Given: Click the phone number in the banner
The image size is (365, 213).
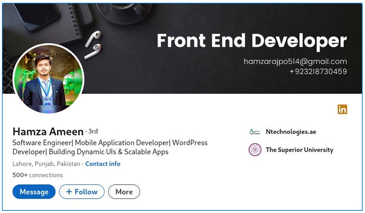Looking at the screenshot, I should [x=318, y=72].
